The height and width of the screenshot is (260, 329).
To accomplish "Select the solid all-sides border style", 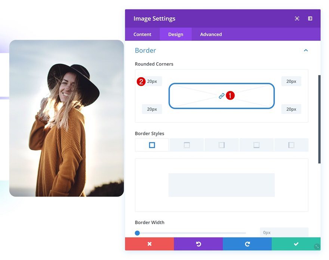I will tap(152, 145).
